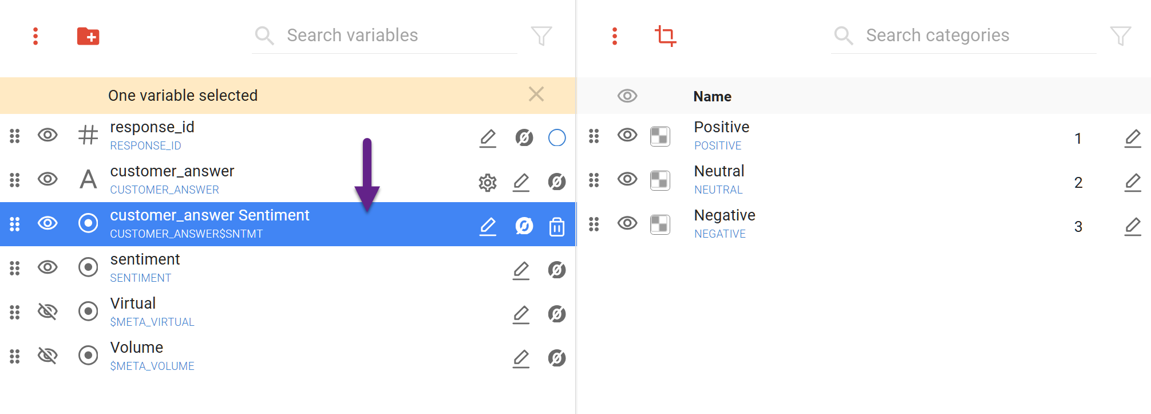The width and height of the screenshot is (1151, 414).
Task: Click the checkerboard swatch beside Positive
Action: click(x=659, y=136)
